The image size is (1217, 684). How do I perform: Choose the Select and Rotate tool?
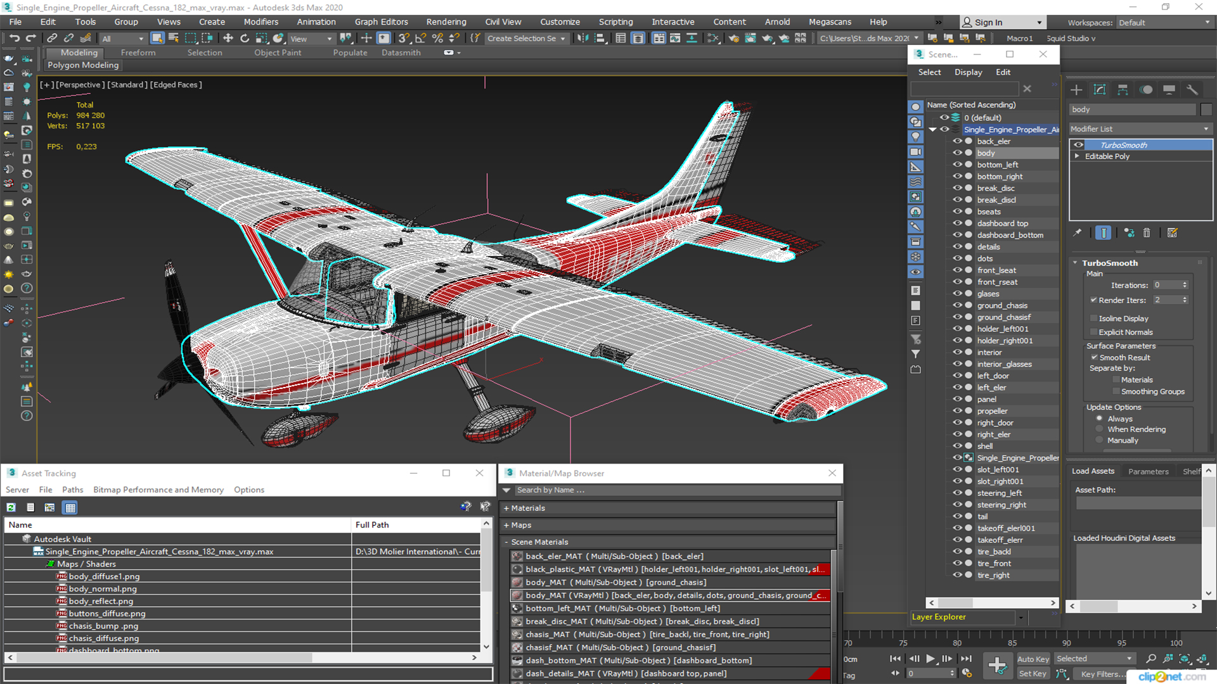pyautogui.click(x=244, y=38)
